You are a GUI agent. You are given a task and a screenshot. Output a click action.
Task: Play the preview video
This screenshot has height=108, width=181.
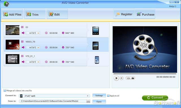coord(116,78)
